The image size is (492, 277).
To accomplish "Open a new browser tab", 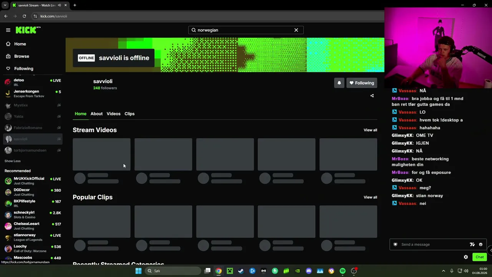I will click(75, 5).
